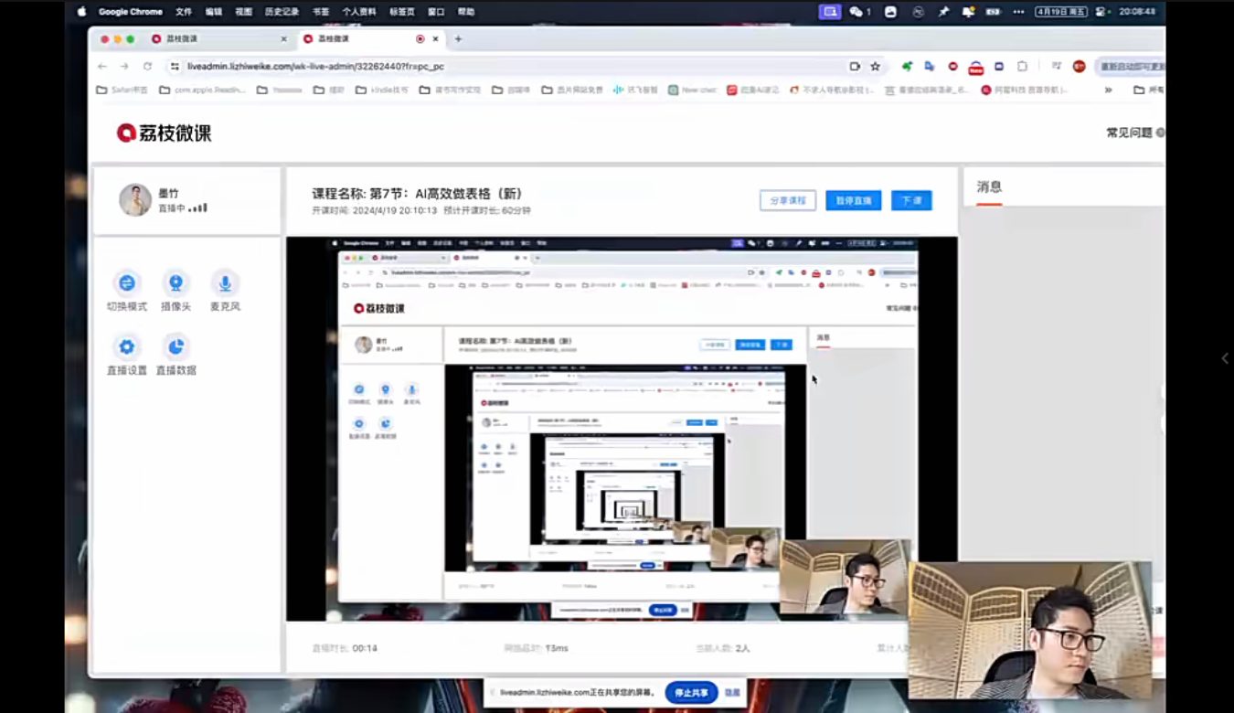Click the 荔枝微课 logo at top left
Image resolution: width=1234 pixels, height=713 pixels.
coord(163,133)
